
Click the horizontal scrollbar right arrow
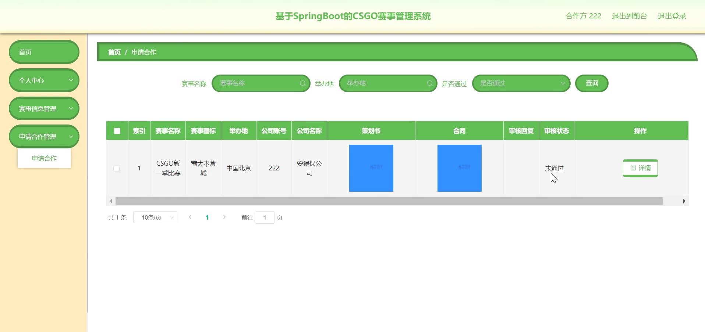coord(684,201)
